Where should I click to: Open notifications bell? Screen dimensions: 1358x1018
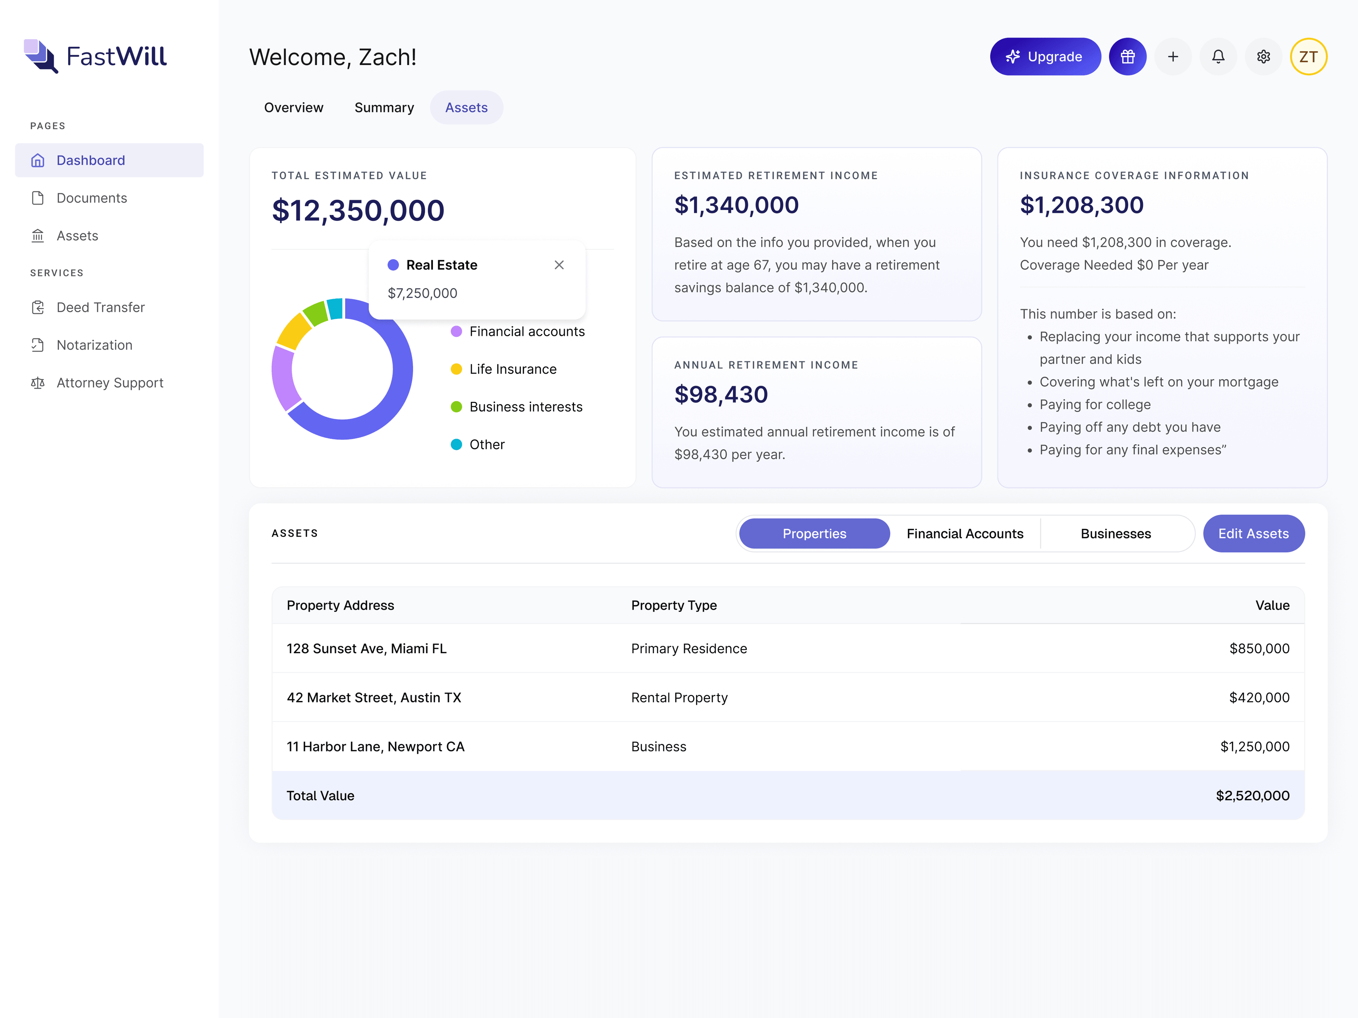click(1218, 57)
